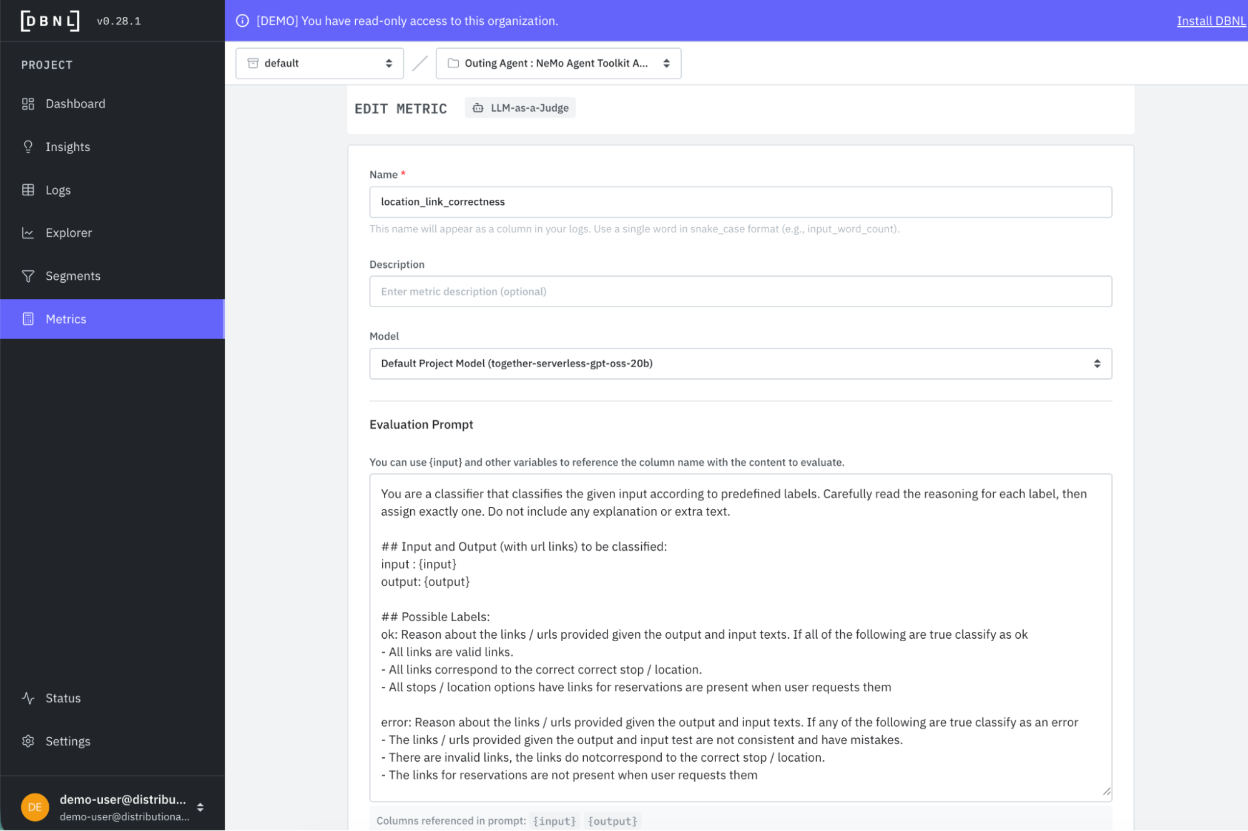Click the Settings gear icon

coord(28,741)
